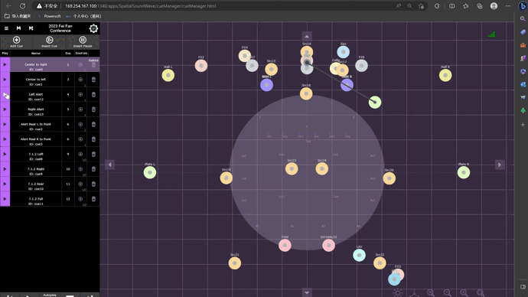Play the Alert Rear L to front cue
Screen dimensions: 528x297
point(5,124)
